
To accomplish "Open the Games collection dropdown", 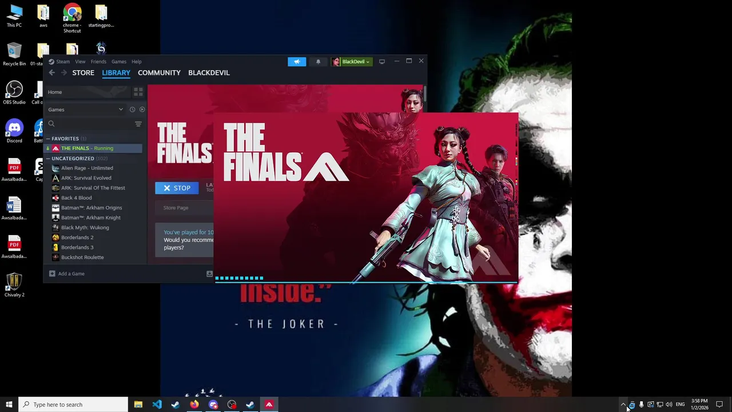I will pyautogui.click(x=86, y=109).
